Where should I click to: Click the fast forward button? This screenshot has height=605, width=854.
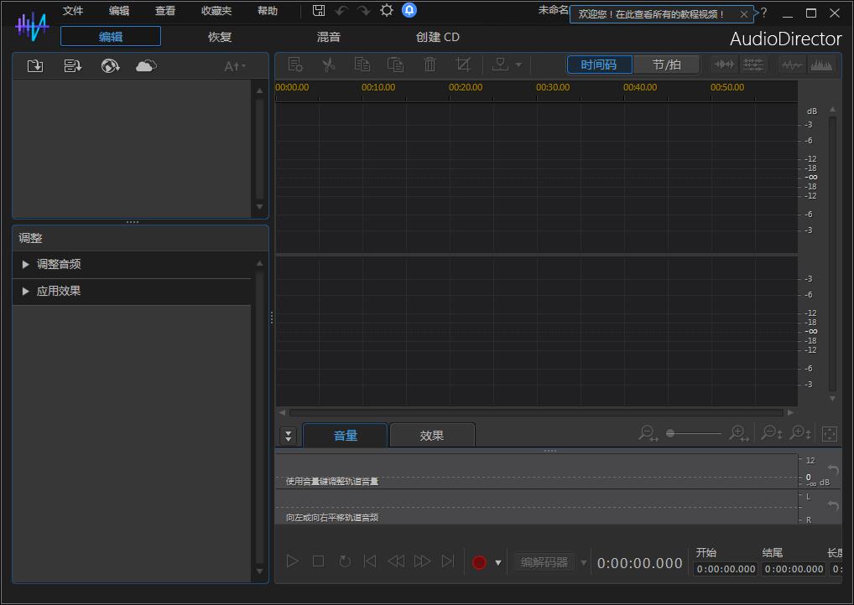point(422,561)
